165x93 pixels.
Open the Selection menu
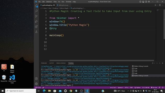[49, 2]
